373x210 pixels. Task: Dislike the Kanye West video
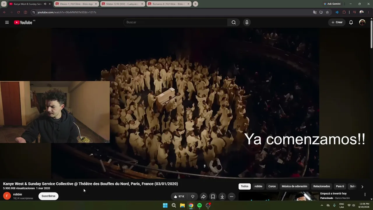click(193, 197)
